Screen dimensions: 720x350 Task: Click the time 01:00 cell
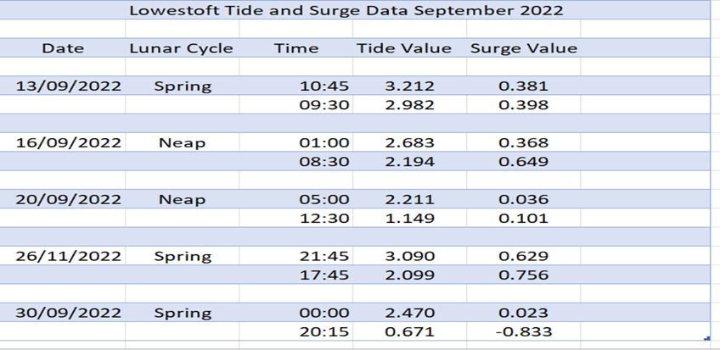tap(324, 142)
